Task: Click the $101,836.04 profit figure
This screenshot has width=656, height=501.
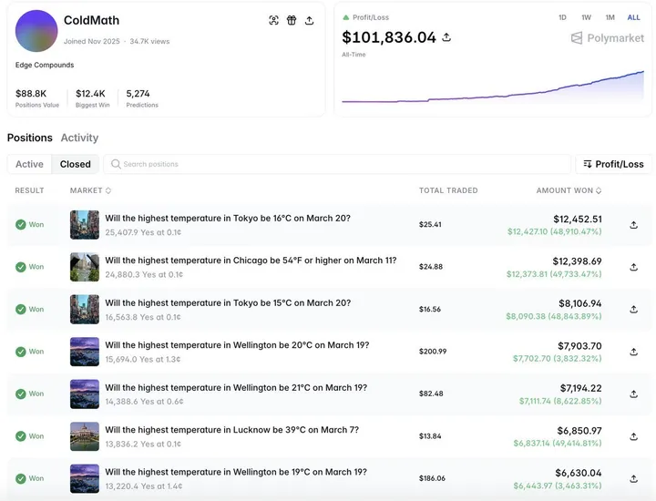Action: (x=389, y=37)
